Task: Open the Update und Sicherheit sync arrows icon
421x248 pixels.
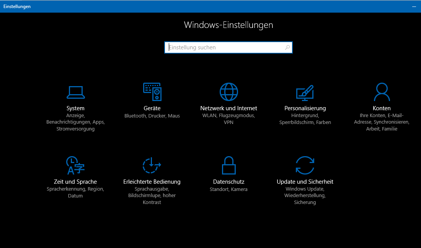Action: coord(305,165)
